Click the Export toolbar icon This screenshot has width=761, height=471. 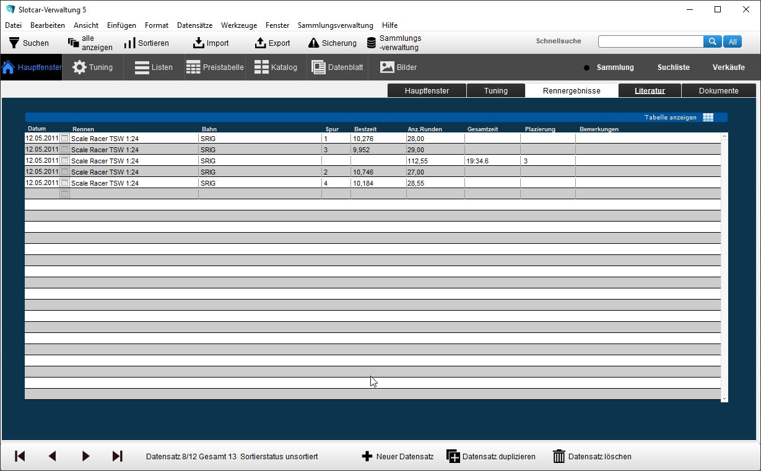pos(261,43)
